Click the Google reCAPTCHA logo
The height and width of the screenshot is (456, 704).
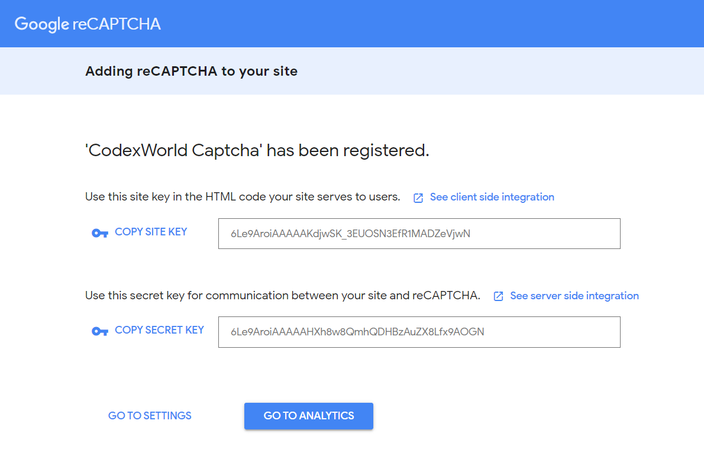click(x=88, y=24)
